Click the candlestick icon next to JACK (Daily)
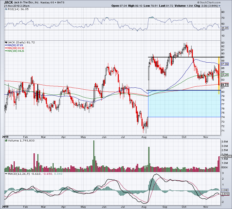This screenshot has width=232, height=209. pyautogui.click(x=6, y=42)
